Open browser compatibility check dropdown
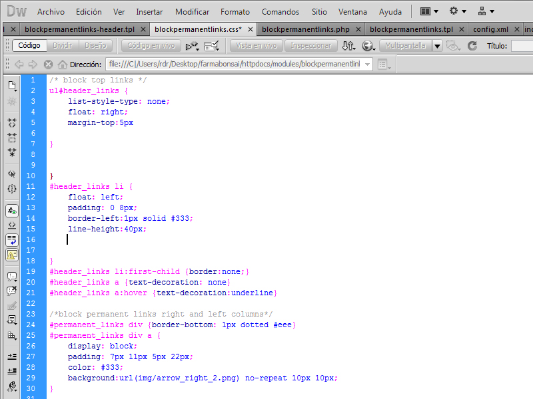533x399 pixels. pyautogui.click(x=192, y=46)
